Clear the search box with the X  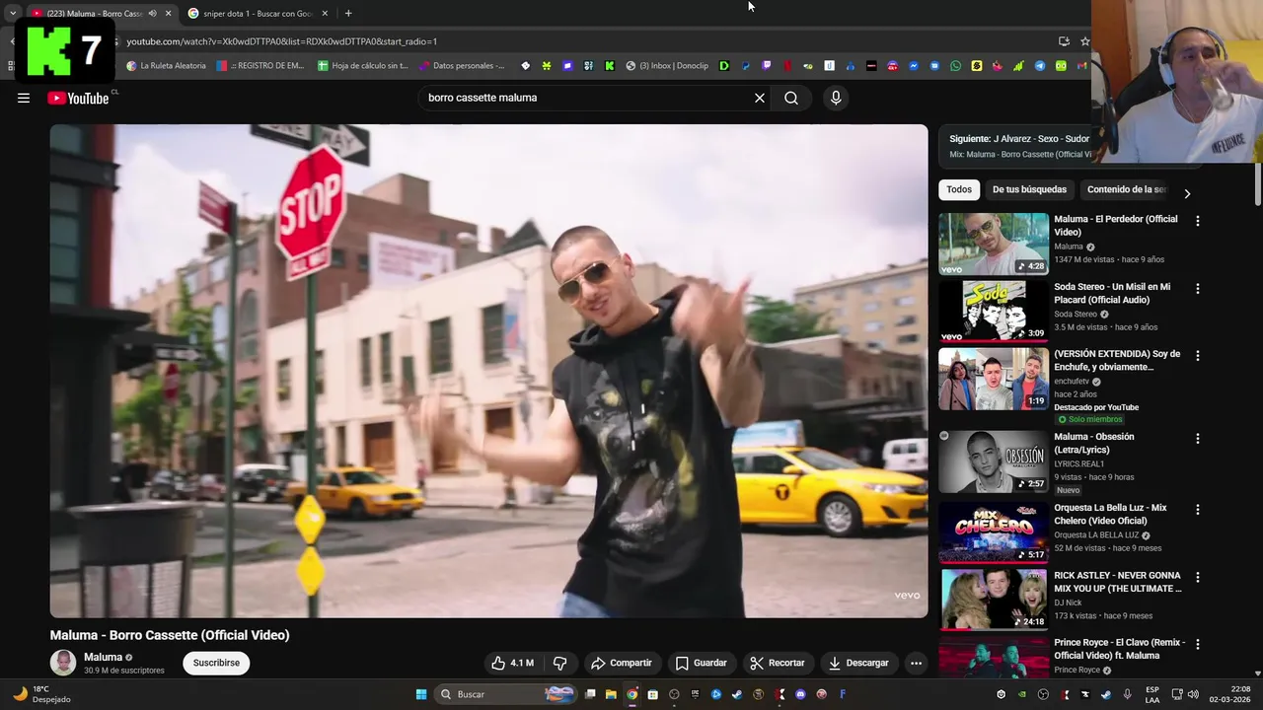(x=760, y=98)
